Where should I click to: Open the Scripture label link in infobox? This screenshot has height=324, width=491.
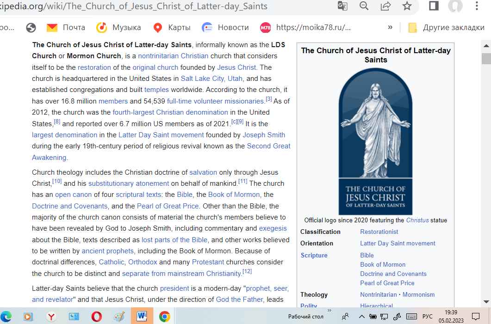(x=314, y=255)
